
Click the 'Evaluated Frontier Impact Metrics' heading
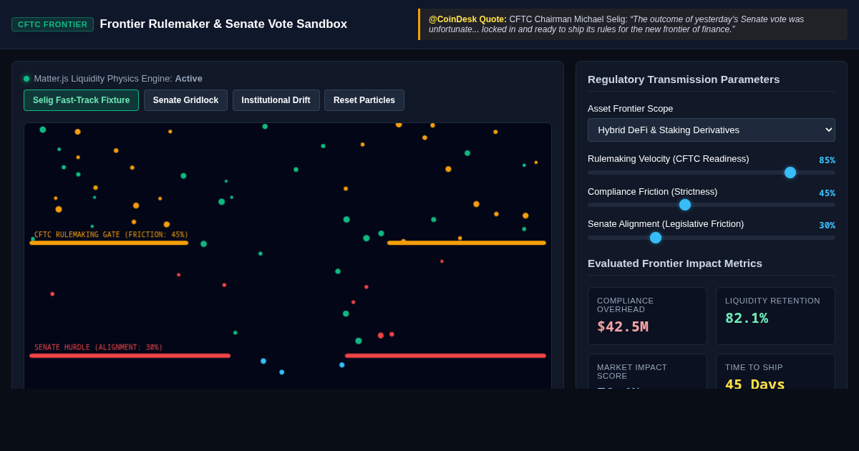coord(675,263)
